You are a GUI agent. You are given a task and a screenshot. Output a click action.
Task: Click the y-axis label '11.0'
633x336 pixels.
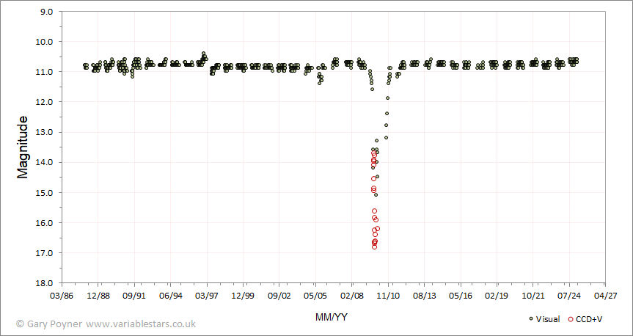(x=46, y=72)
